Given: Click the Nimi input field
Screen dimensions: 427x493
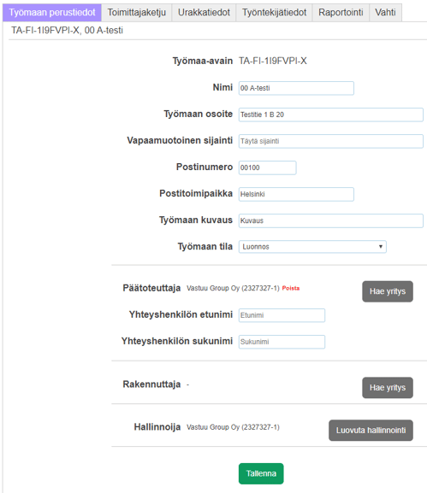Looking at the screenshot, I should 296,88.
